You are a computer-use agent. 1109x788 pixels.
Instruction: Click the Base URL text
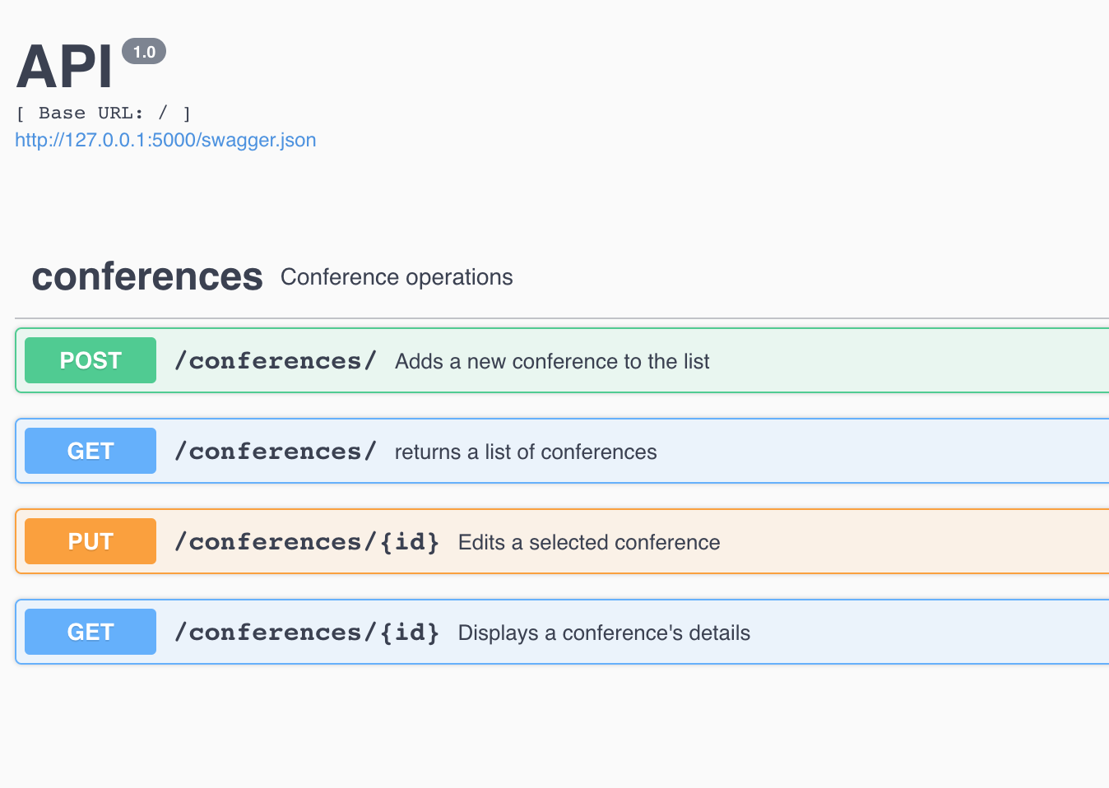[104, 113]
